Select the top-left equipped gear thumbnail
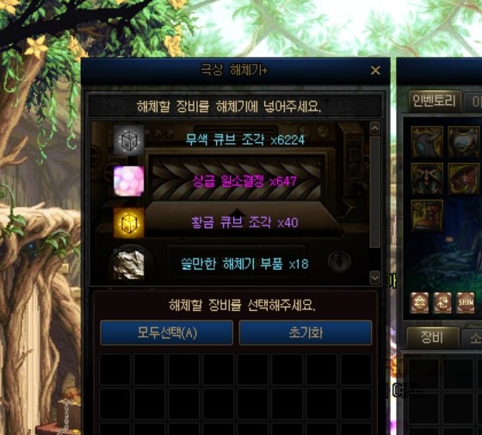 coord(427,142)
